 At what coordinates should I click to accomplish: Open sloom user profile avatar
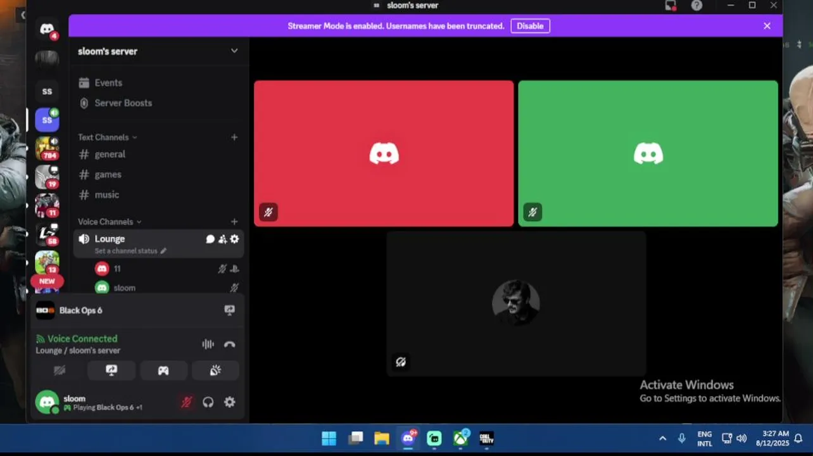click(47, 403)
